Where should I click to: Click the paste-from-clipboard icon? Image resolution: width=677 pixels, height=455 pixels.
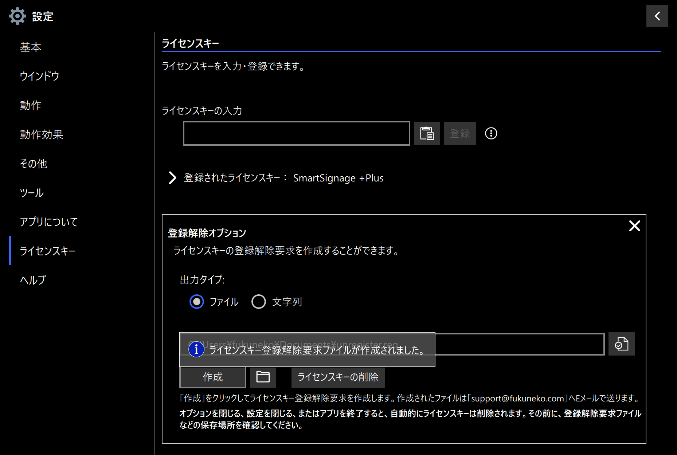pos(427,133)
